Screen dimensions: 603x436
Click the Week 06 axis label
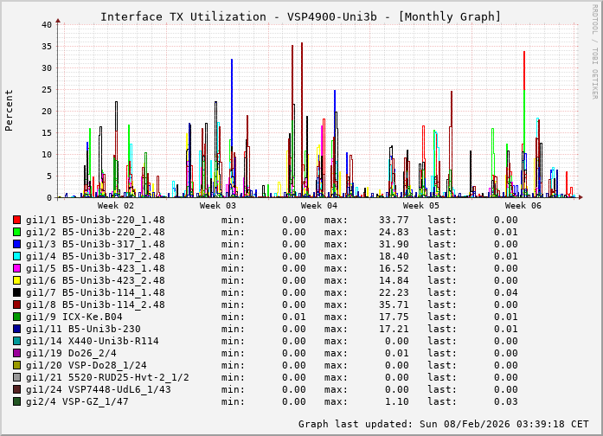[523, 206]
